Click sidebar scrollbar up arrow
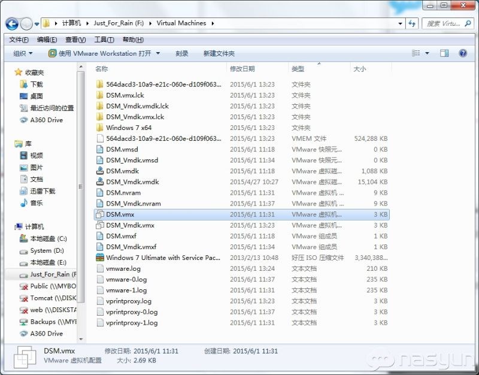Image resolution: width=479 pixels, height=375 pixels. pos(81,66)
